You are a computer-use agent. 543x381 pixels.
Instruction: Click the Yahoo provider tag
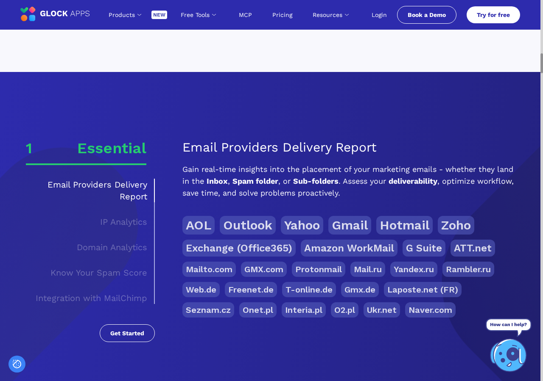pos(302,225)
